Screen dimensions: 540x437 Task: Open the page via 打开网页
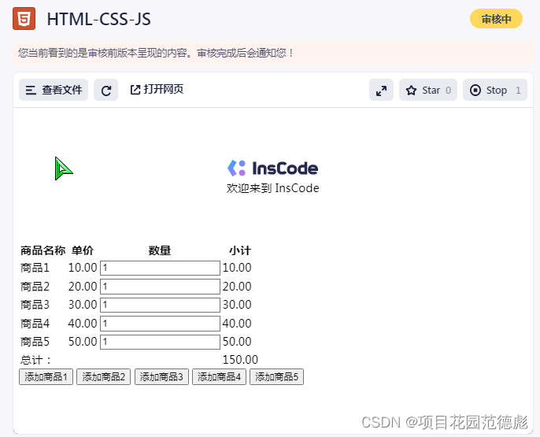pos(157,90)
